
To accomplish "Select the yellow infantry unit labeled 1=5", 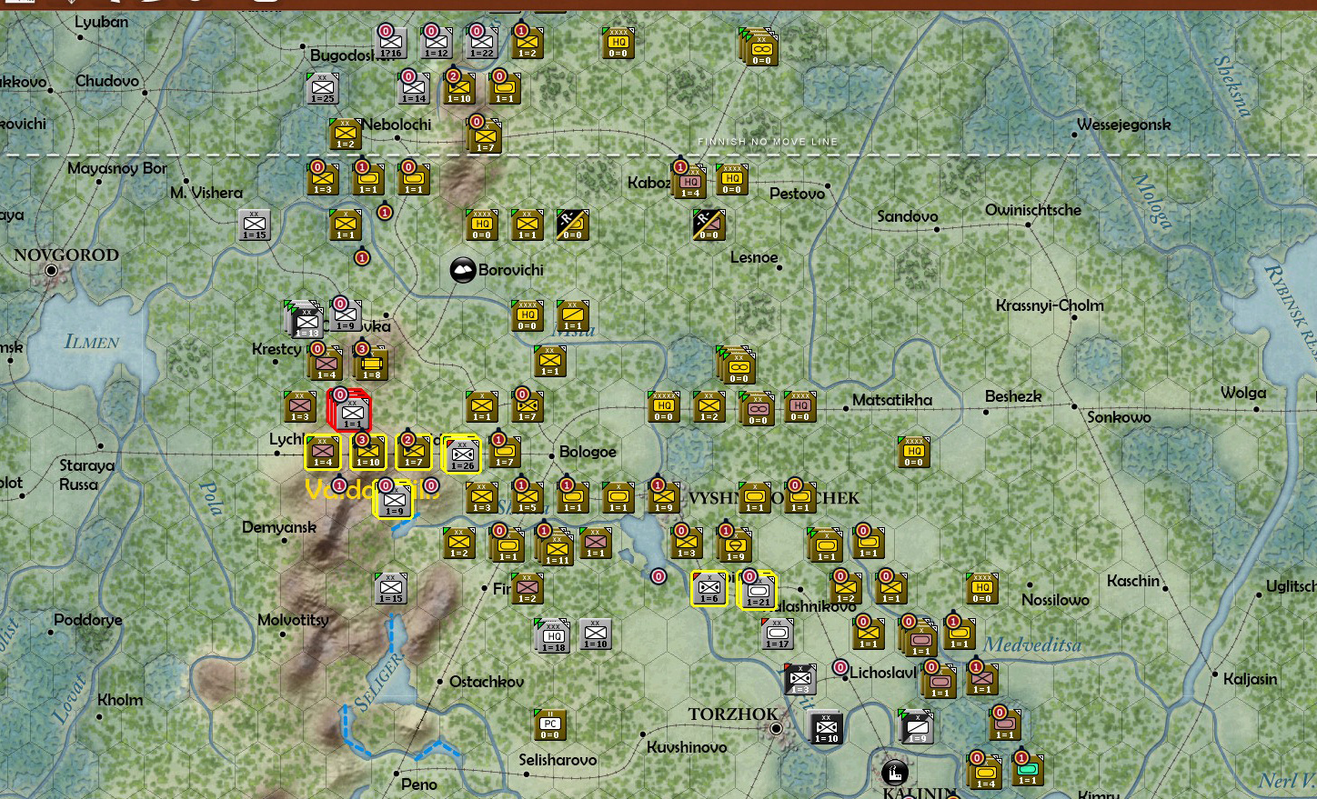I will pyautogui.click(x=528, y=497).
